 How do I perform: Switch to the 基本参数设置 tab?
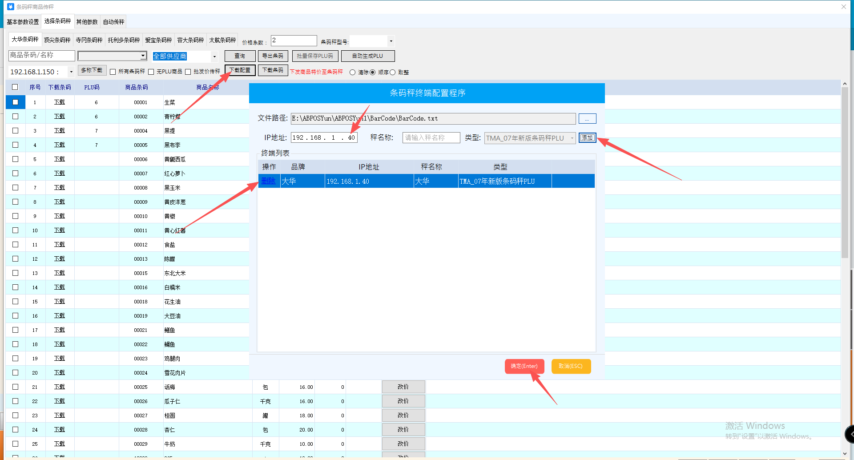click(23, 22)
